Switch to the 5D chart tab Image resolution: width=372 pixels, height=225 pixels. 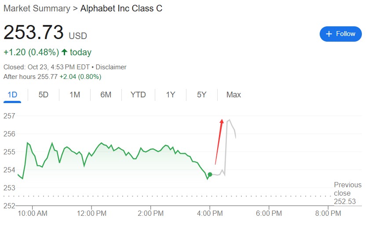click(44, 95)
